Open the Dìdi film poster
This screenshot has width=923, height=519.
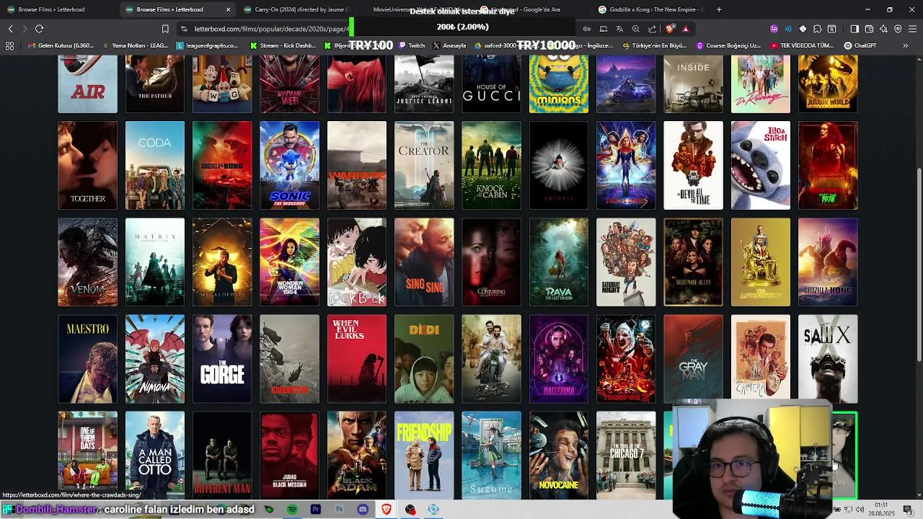(x=424, y=358)
